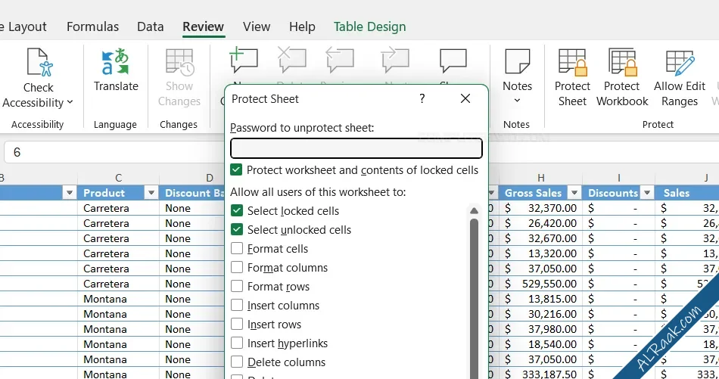Image resolution: width=719 pixels, height=379 pixels.
Task: Open Product column filter dropdown
Action: coord(151,193)
